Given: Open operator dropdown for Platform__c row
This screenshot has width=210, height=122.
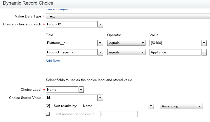Looking at the screenshot, I should tap(143, 43).
